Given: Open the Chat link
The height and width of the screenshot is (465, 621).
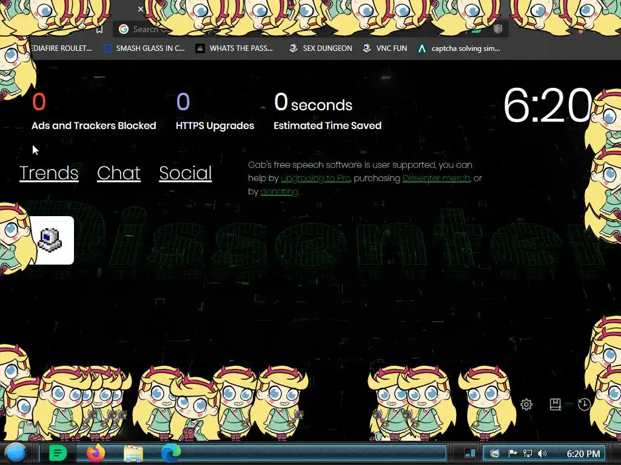Looking at the screenshot, I should tap(119, 173).
